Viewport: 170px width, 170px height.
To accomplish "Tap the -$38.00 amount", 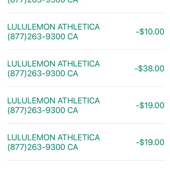I will pos(149,68).
